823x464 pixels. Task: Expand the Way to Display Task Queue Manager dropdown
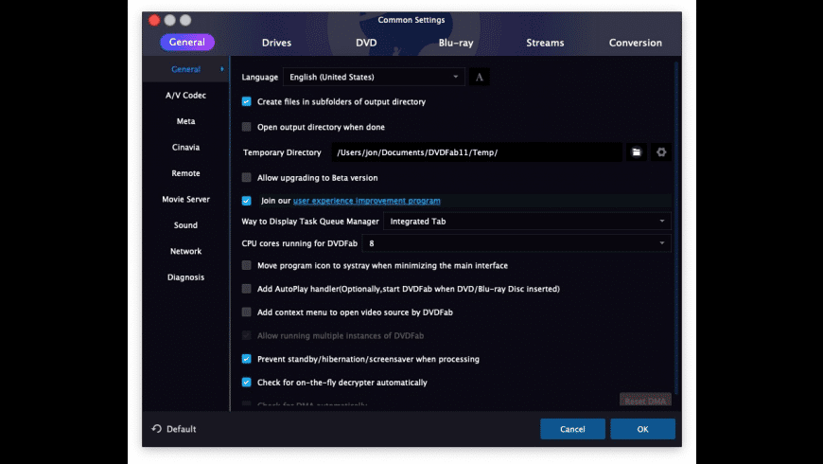pos(526,222)
